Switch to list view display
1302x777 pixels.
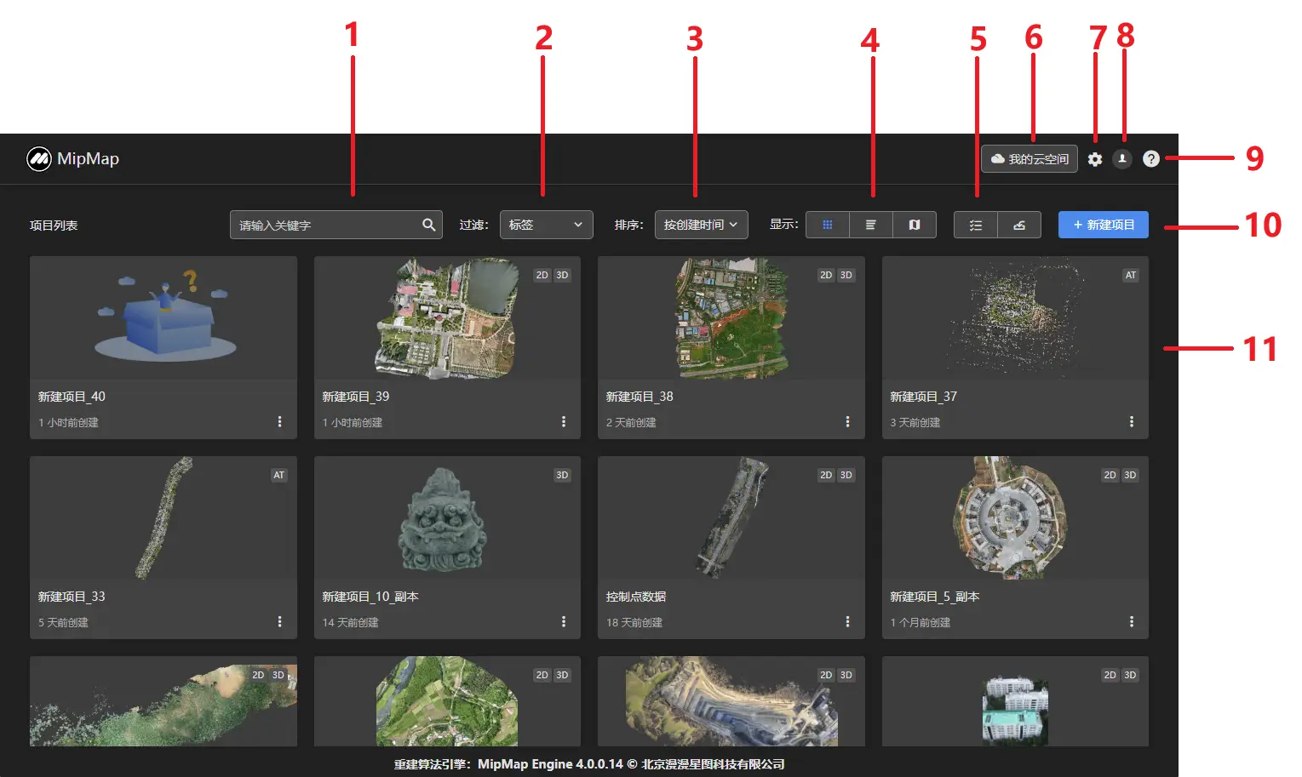pyautogui.click(x=870, y=225)
